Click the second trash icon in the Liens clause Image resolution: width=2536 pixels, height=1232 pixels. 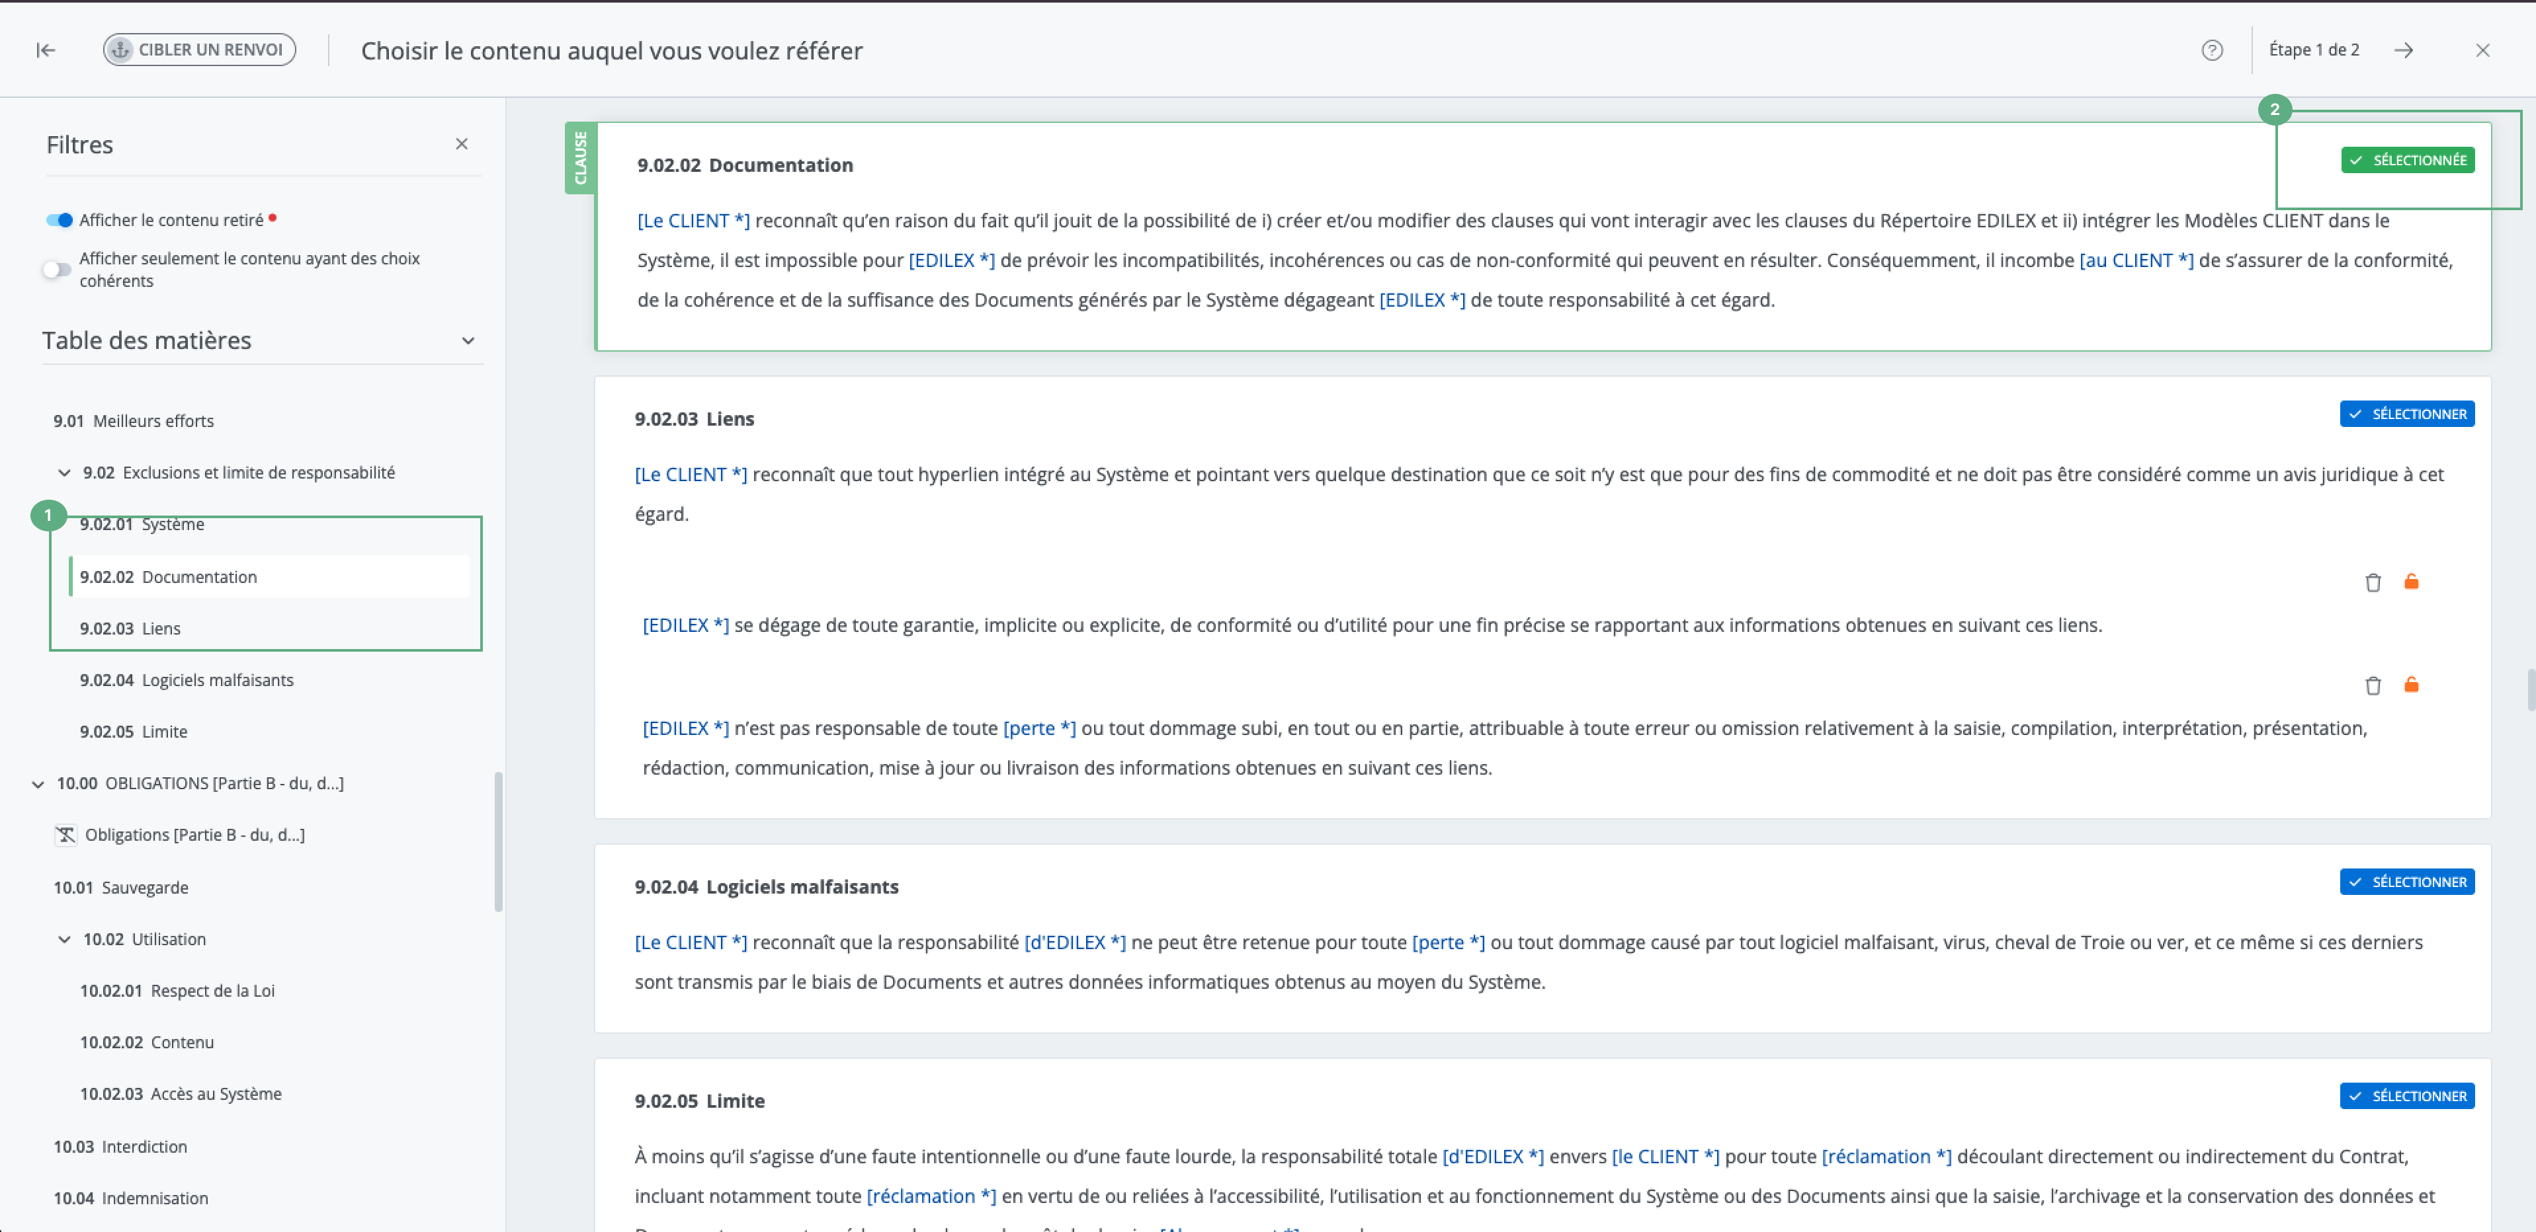[2373, 686]
